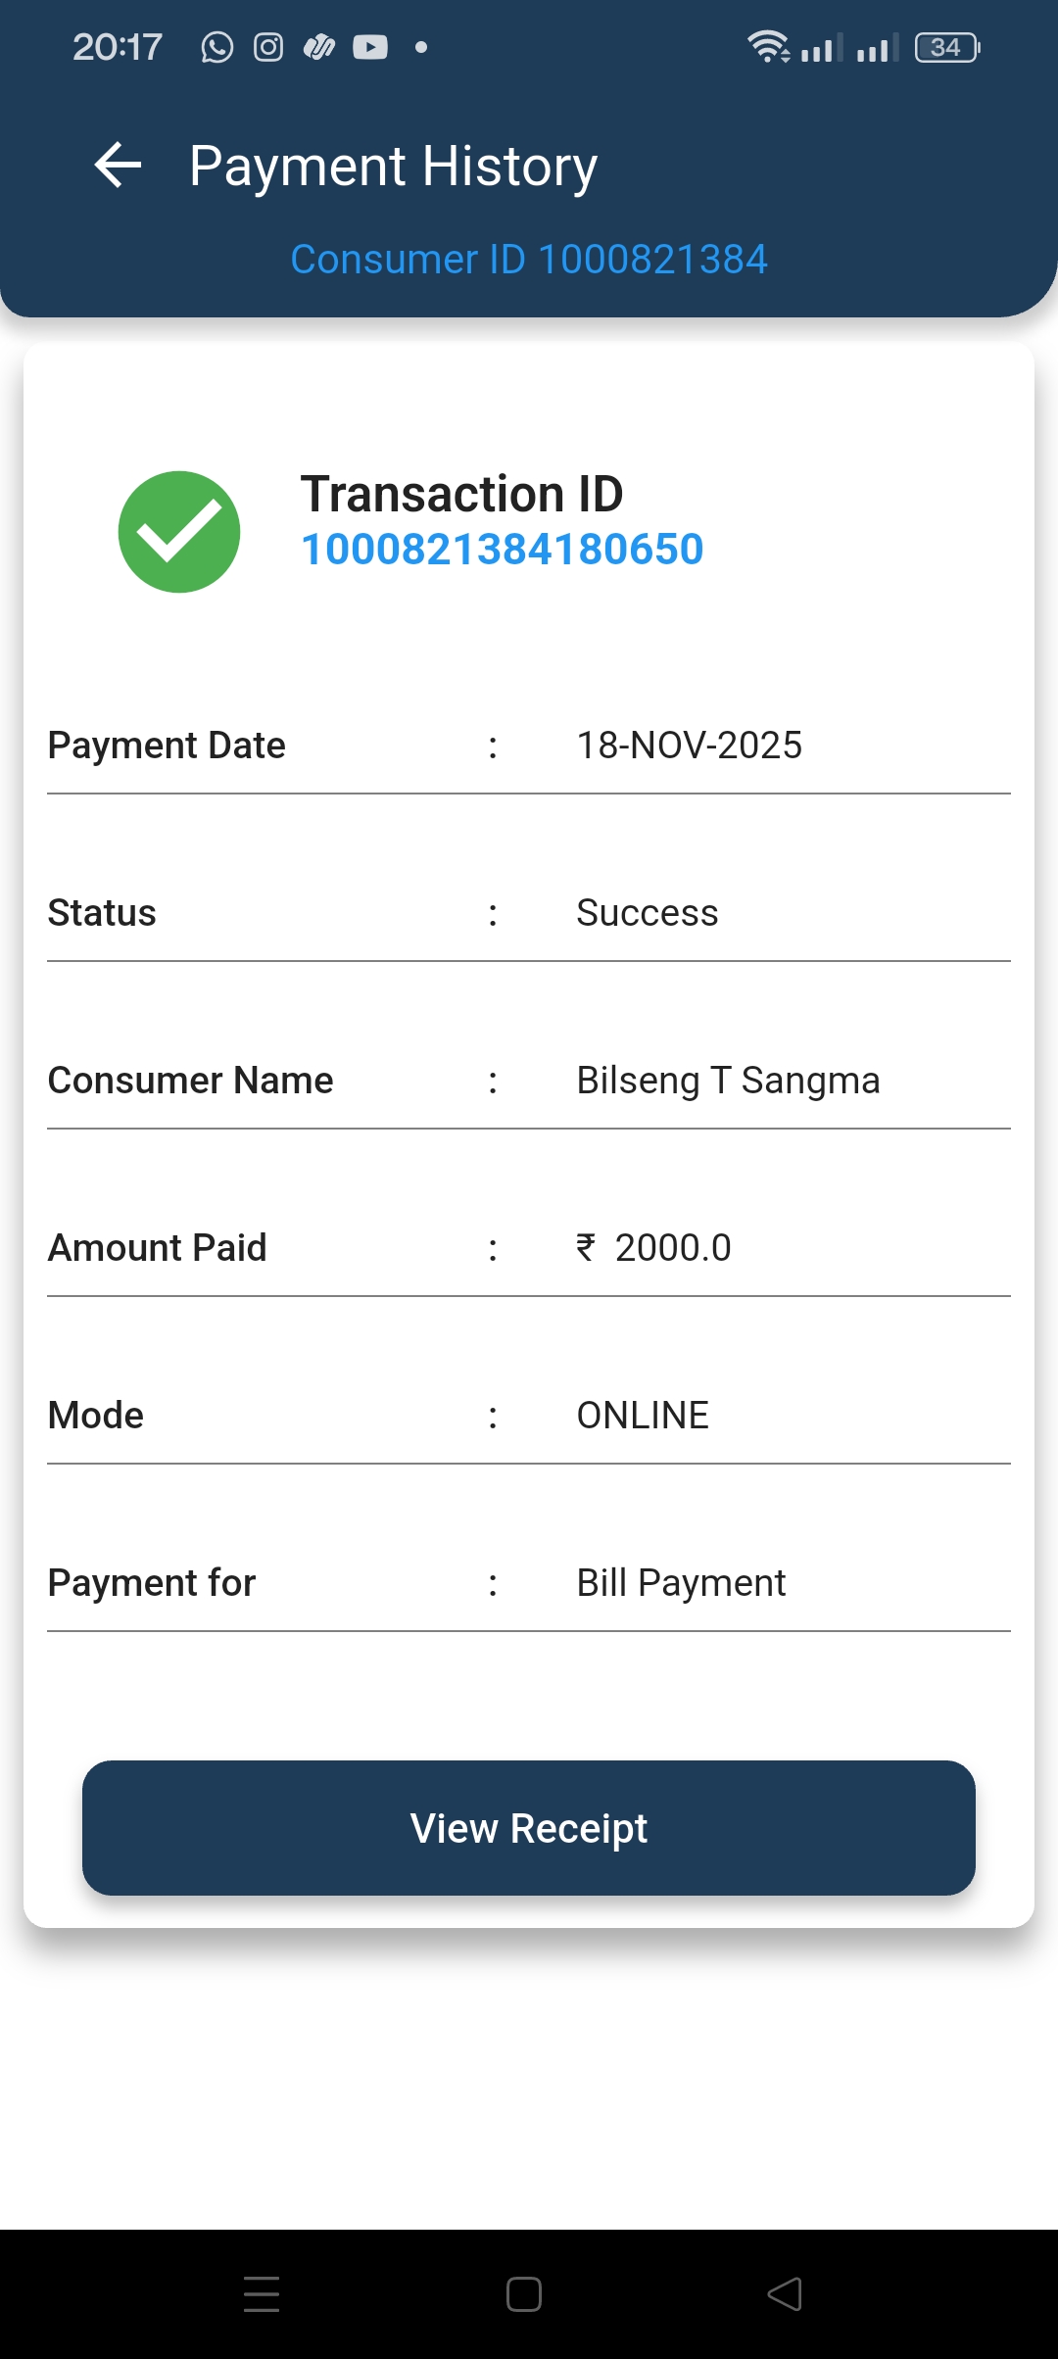This screenshot has width=1058, height=2359.
Task: Tap the back arrow in header
Action: pyautogui.click(x=119, y=165)
